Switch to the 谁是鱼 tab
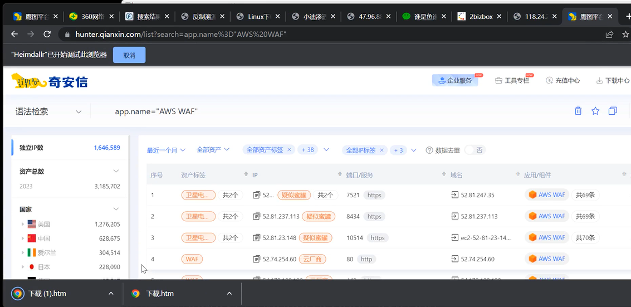The image size is (631, 307). (x=424, y=17)
